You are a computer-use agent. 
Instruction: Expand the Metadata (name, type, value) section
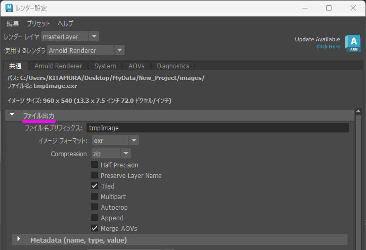[x=19, y=238]
